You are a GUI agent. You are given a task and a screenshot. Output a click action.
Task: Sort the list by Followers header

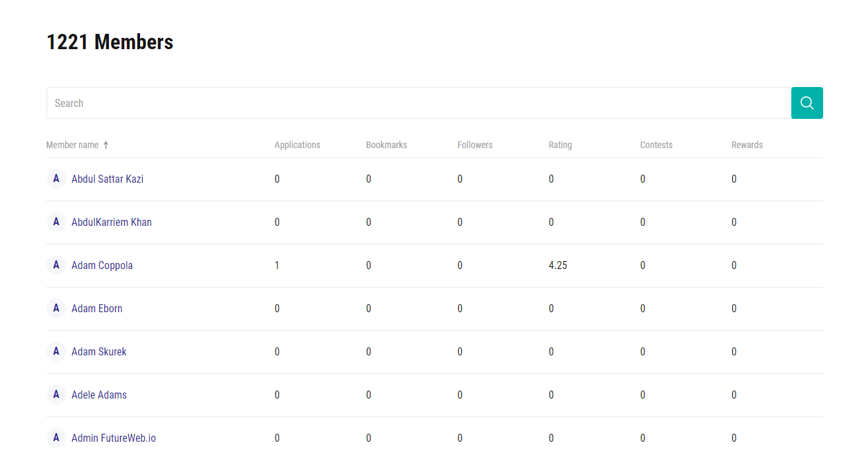click(475, 145)
